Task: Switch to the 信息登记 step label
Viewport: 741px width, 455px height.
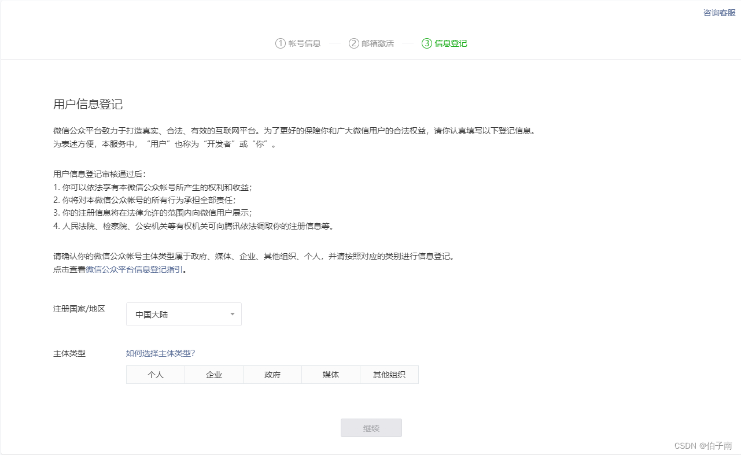Action: 451,43
